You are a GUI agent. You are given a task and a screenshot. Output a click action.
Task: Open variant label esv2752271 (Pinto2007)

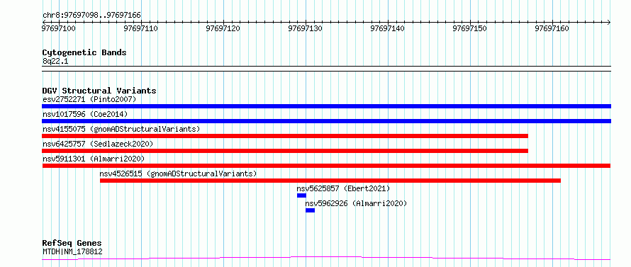(x=89, y=99)
